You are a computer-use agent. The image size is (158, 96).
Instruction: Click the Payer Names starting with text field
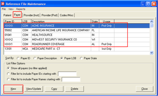(x=71, y=79)
